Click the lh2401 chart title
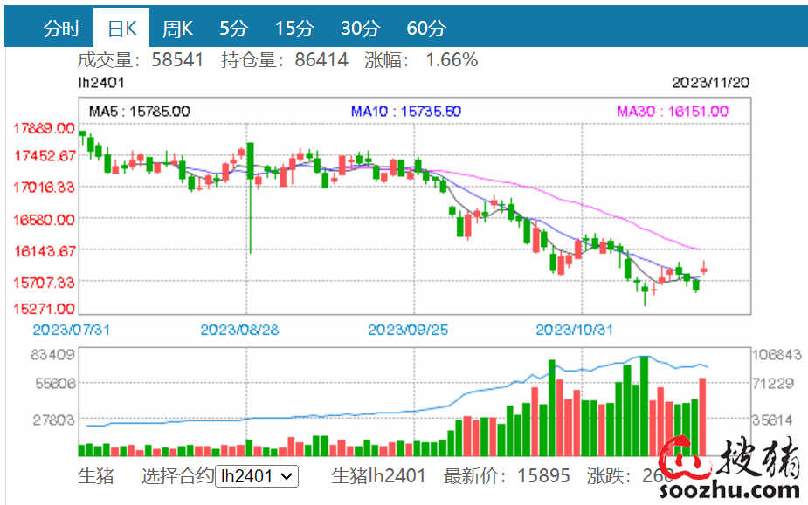The height and width of the screenshot is (505, 808). pyautogui.click(x=101, y=82)
